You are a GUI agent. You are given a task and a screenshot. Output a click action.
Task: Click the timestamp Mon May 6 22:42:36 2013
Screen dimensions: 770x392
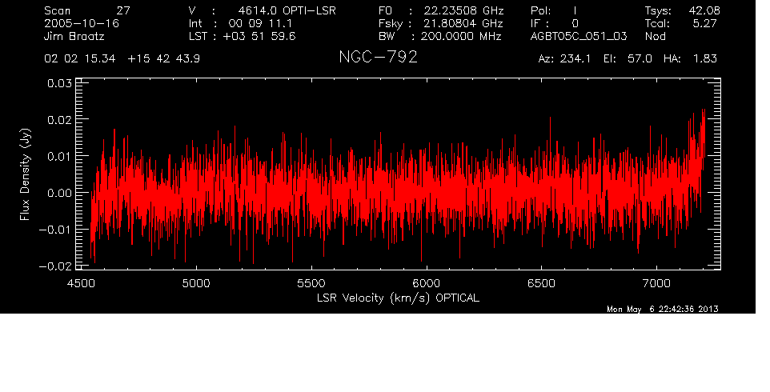(663, 309)
